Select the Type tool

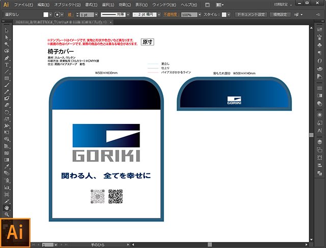point(7,65)
